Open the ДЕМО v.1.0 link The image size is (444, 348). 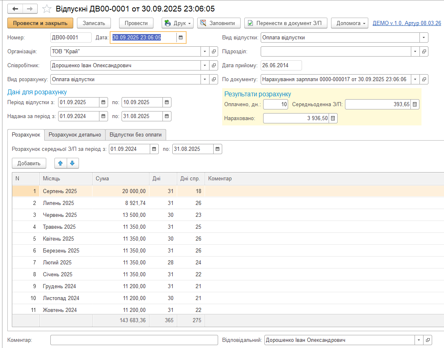[406, 23]
